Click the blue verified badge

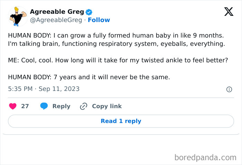tap(89, 12)
